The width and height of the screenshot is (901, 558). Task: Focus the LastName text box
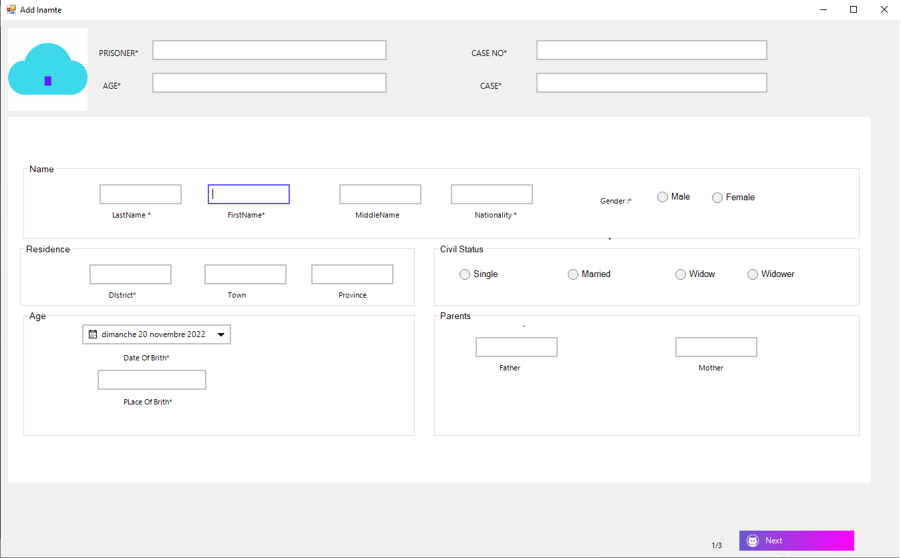click(140, 194)
